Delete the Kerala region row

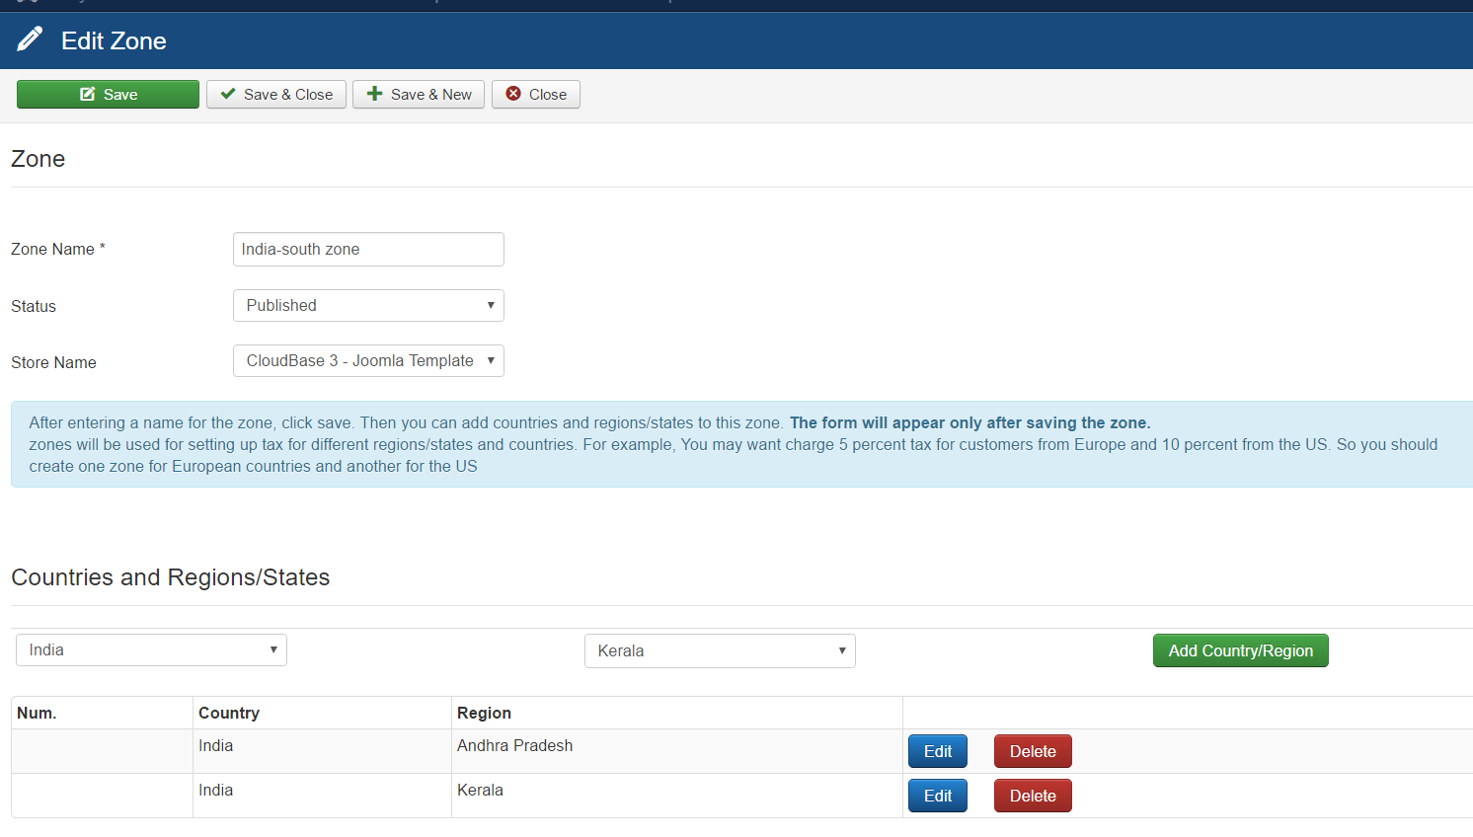coord(1033,797)
